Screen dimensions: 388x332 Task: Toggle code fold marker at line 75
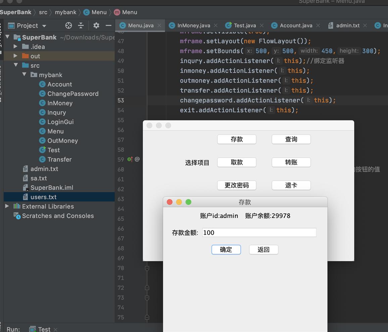tap(147, 317)
